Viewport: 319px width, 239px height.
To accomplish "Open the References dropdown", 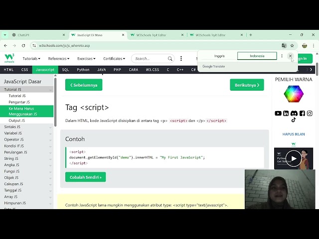I will [59, 59].
